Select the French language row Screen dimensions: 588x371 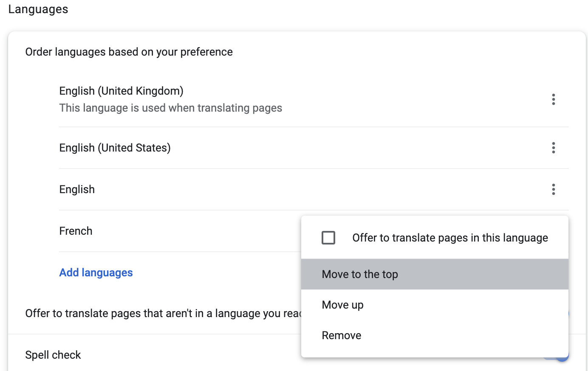click(76, 231)
